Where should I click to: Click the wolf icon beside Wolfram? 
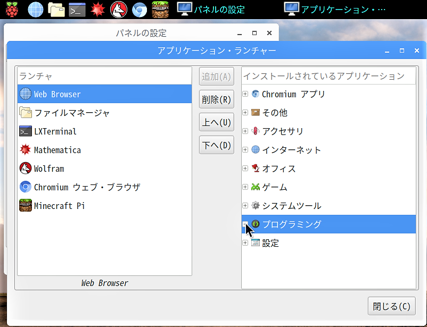(26, 169)
